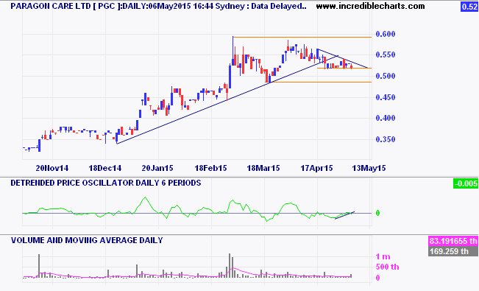Click the 0.500 price axis label
The width and height of the screenshot is (479, 291).
click(x=386, y=76)
